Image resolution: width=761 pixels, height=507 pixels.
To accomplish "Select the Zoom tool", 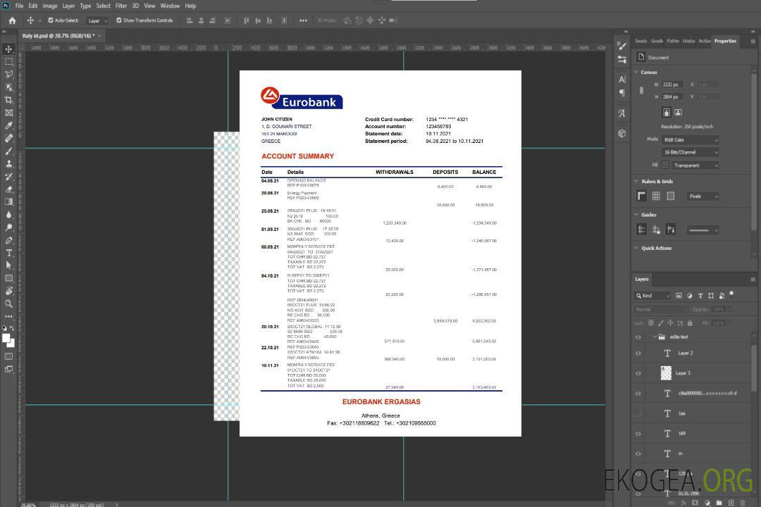I will 8,303.
